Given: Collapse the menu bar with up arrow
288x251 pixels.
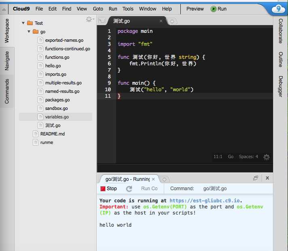Looking at the screenshot, I should coord(4,9).
